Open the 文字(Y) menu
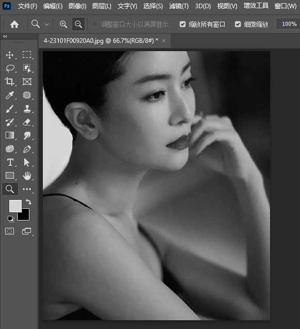300x329 pixels. click(x=128, y=6)
